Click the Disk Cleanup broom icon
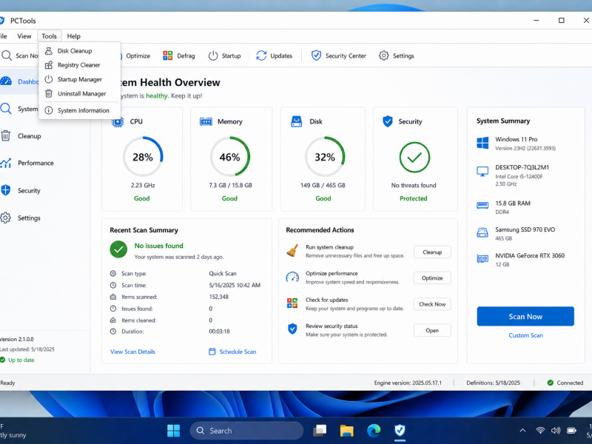 pos(49,50)
